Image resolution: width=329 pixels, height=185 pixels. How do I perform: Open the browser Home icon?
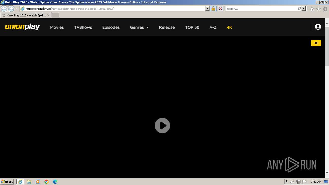coord(312,9)
